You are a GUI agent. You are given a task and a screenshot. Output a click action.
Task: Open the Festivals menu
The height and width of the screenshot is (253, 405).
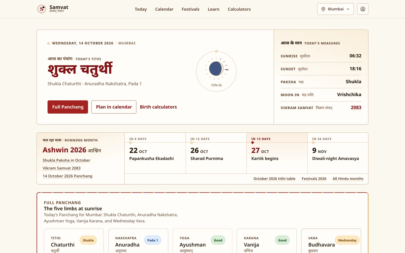coord(191,9)
